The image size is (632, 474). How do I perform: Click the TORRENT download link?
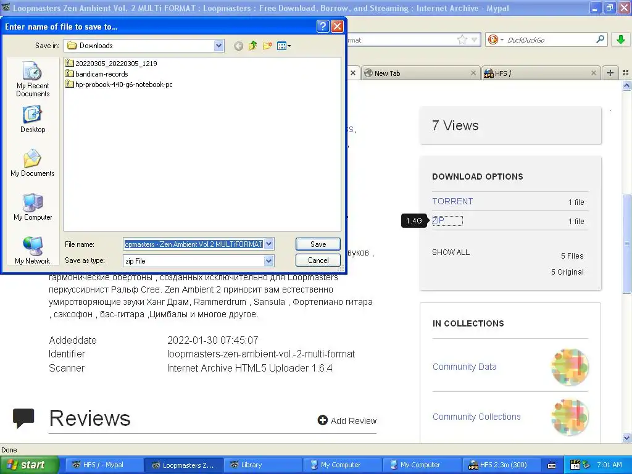(452, 201)
